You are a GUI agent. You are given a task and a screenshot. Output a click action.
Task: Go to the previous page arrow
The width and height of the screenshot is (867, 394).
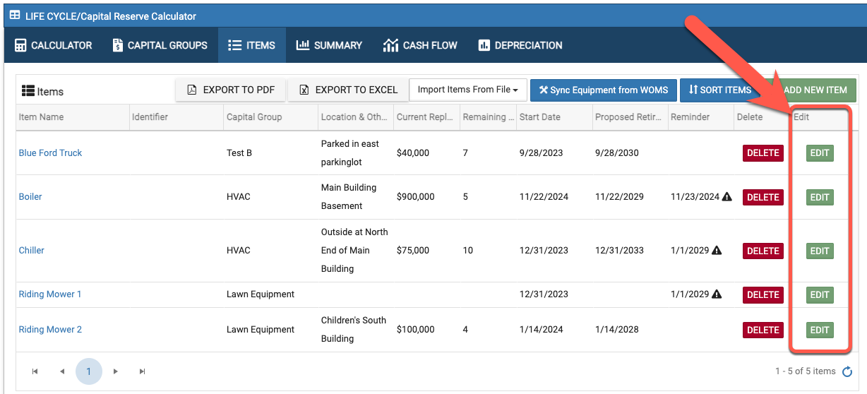coord(61,371)
